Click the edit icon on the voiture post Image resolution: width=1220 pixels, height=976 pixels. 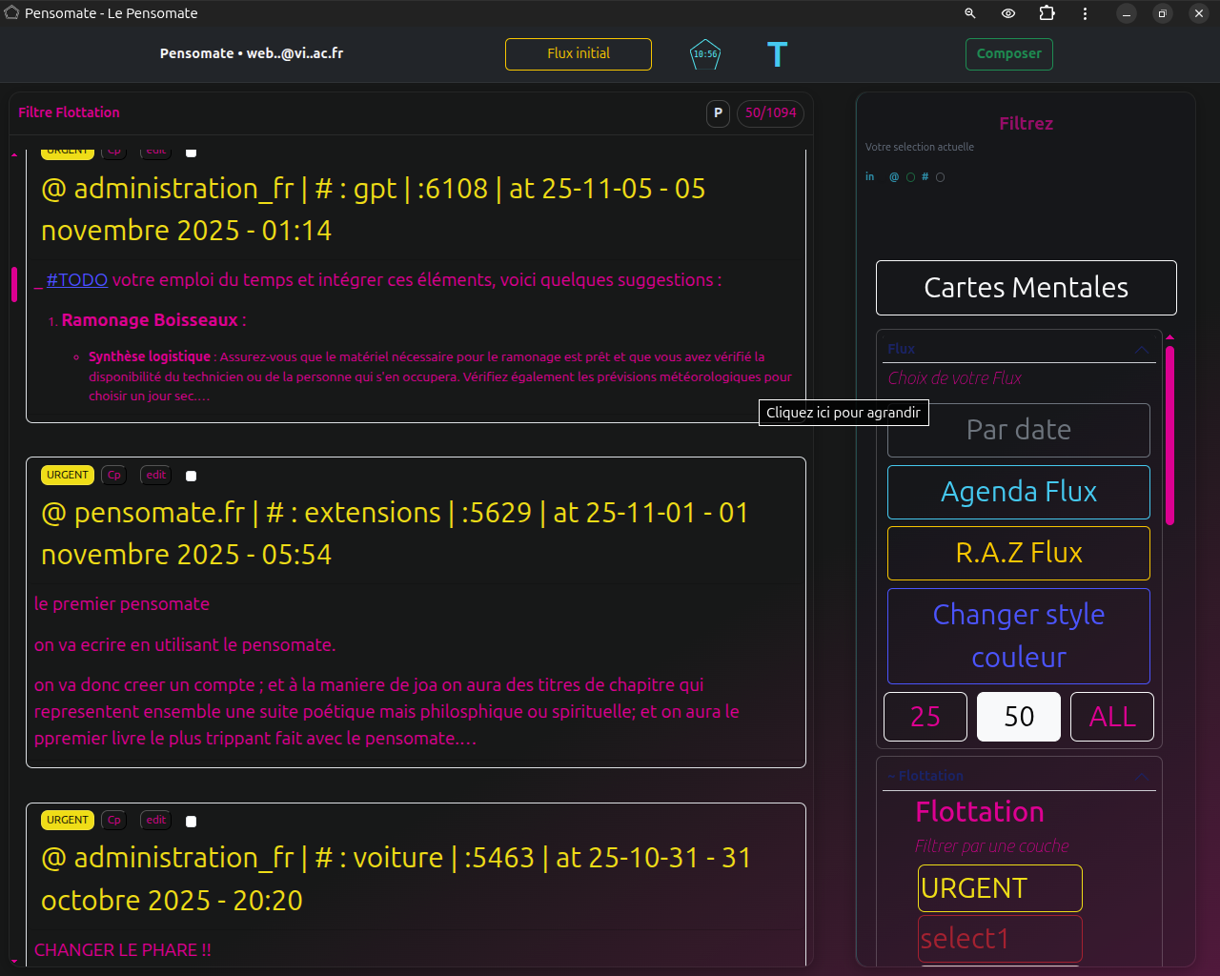[x=155, y=820]
